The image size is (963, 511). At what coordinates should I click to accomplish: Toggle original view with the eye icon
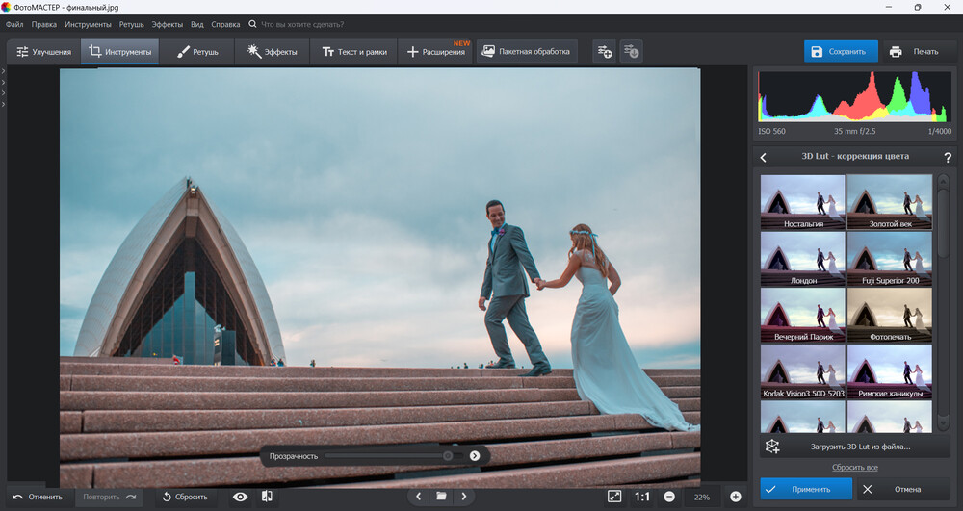pos(241,497)
